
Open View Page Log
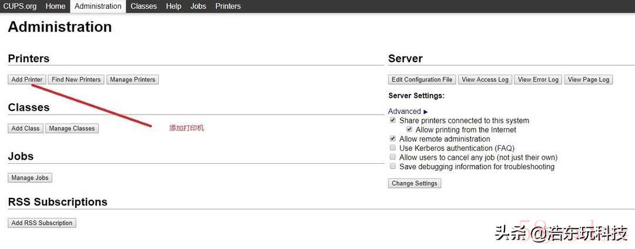click(x=588, y=80)
